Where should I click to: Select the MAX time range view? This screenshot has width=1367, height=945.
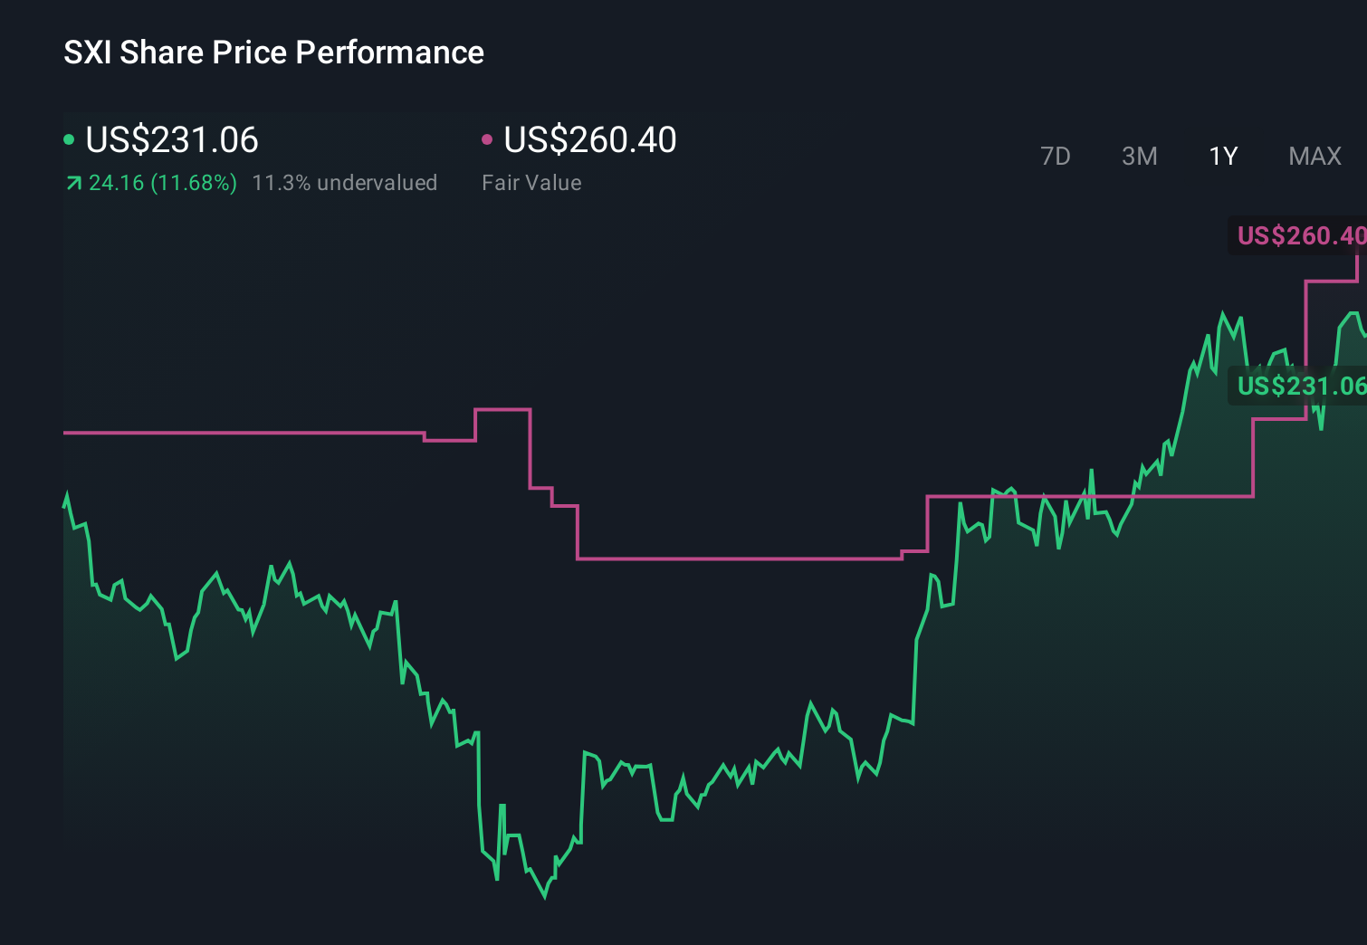pos(1314,156)
